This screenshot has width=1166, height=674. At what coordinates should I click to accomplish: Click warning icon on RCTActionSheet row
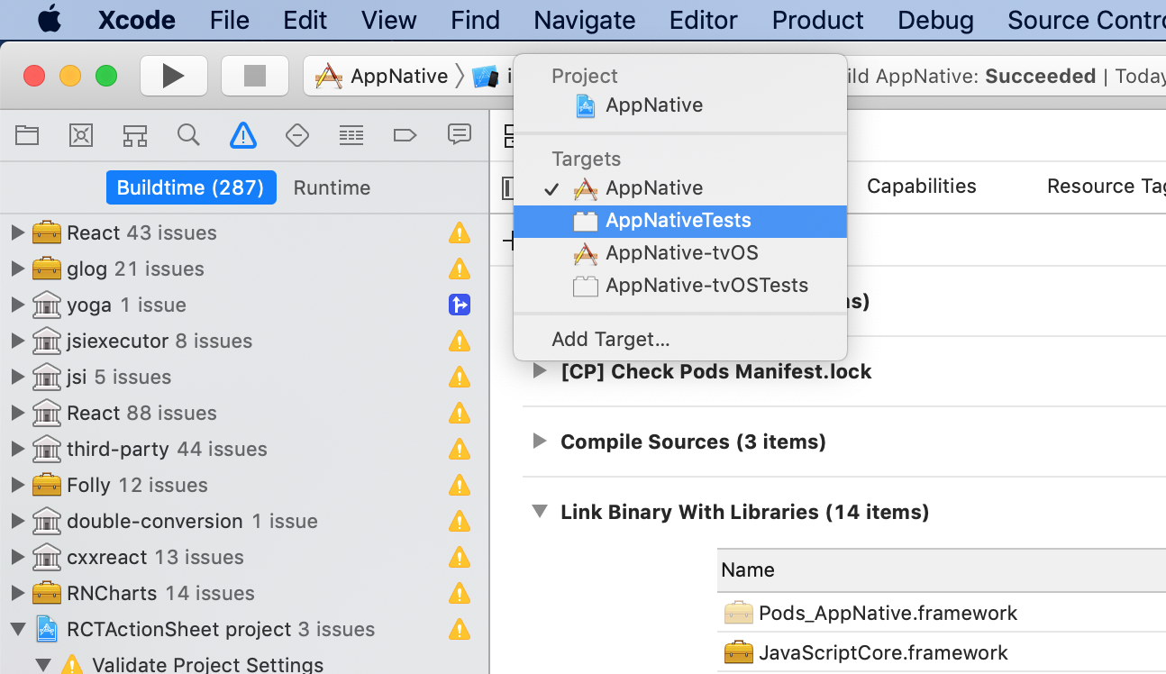pyautogui.click(x=460, y=629)
